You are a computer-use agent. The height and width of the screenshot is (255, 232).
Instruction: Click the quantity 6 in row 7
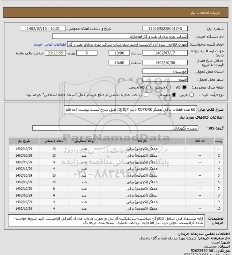pyautogui.click(x=54, y=189)
